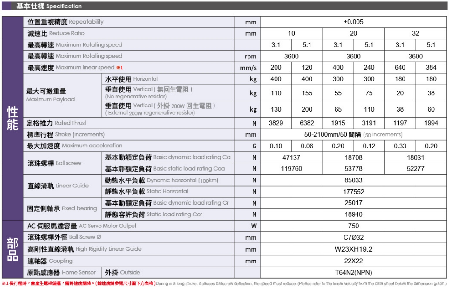Select the 3600 rpm Maximum Rotating speed cell
The height and width of the screenshot is (292, 449).
[291, 56]
